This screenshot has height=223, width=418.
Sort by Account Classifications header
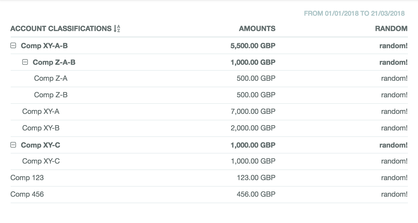[61, 29]
